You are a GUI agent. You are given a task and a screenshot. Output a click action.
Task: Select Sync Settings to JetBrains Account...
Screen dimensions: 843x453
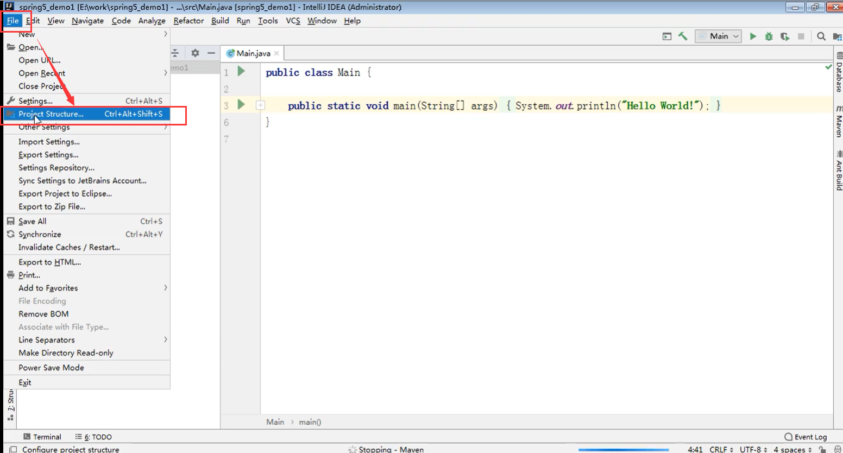(x=87, y=181)
